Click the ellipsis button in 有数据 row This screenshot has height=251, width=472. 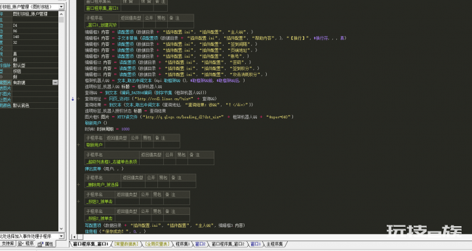[55, 82]
